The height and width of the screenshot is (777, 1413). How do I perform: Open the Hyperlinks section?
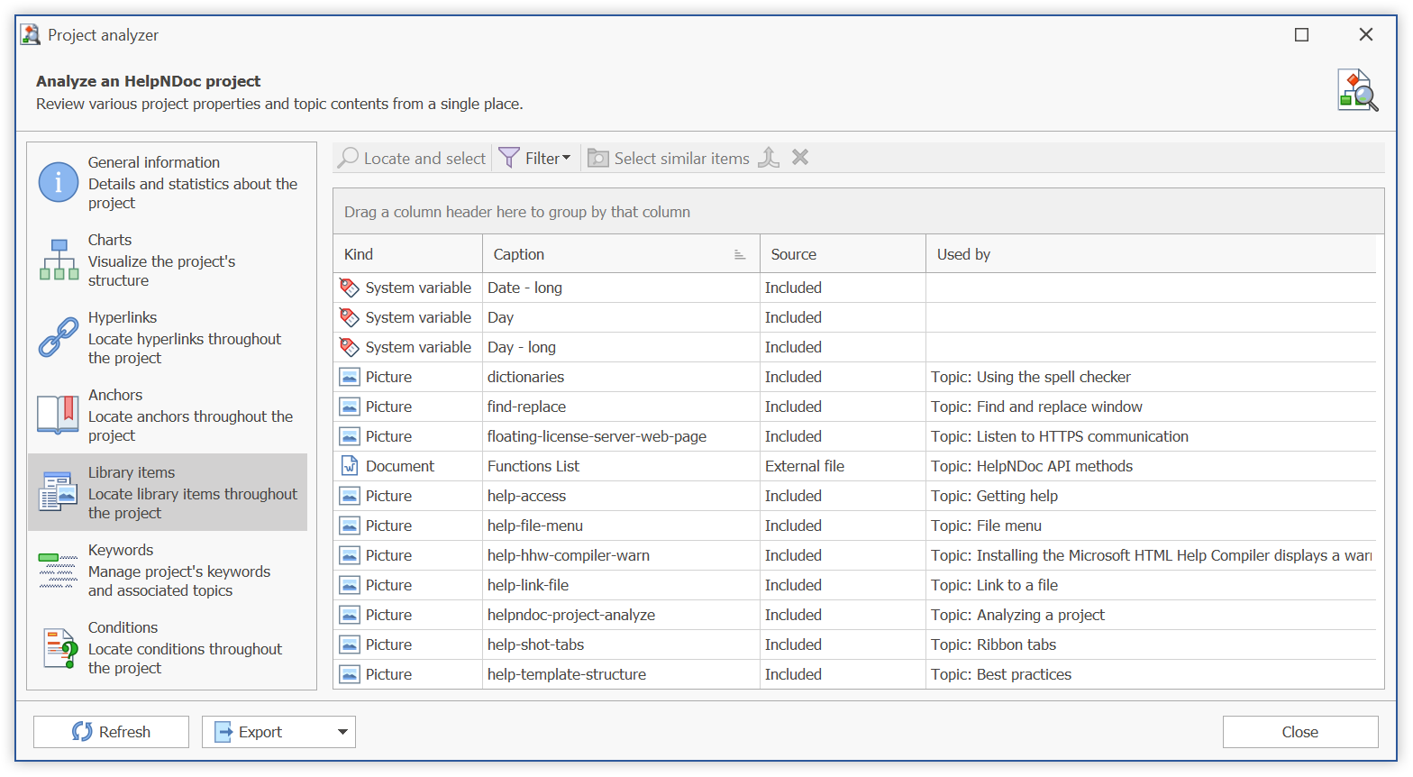pyautogui.click(x=168, y=337)
